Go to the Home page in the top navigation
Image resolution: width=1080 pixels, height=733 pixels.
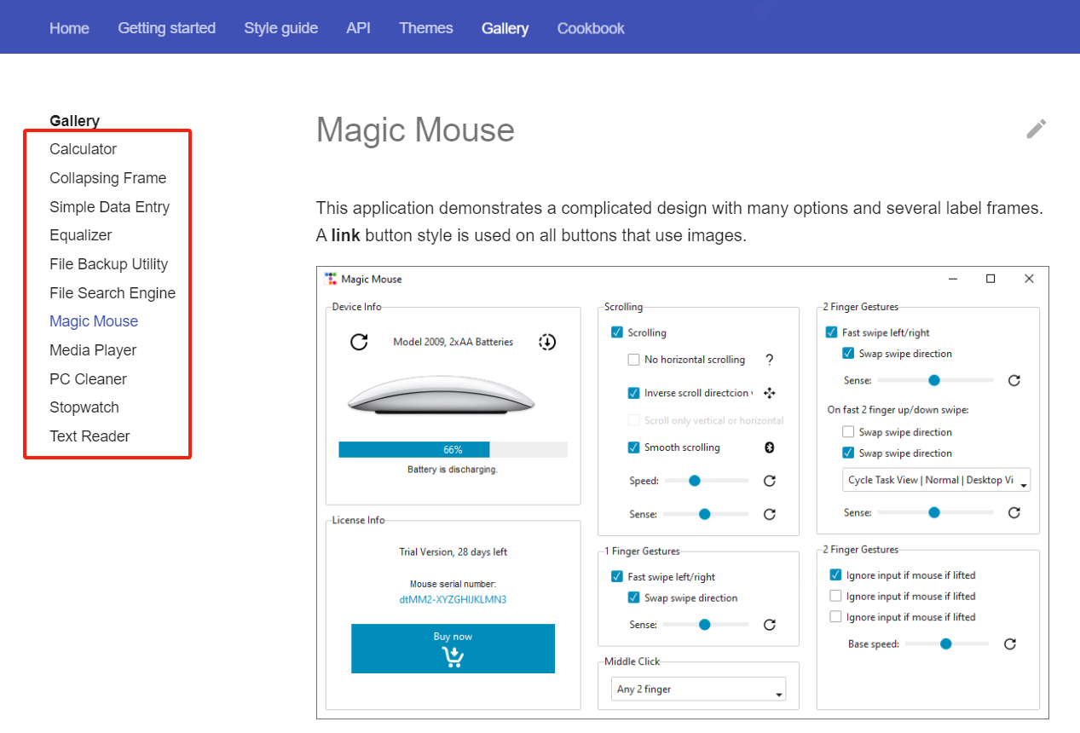tap(69, 28)
